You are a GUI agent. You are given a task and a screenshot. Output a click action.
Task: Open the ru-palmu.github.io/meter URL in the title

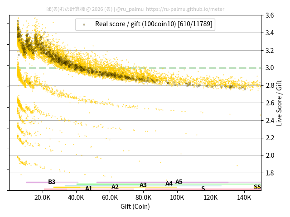click(185, 9)
